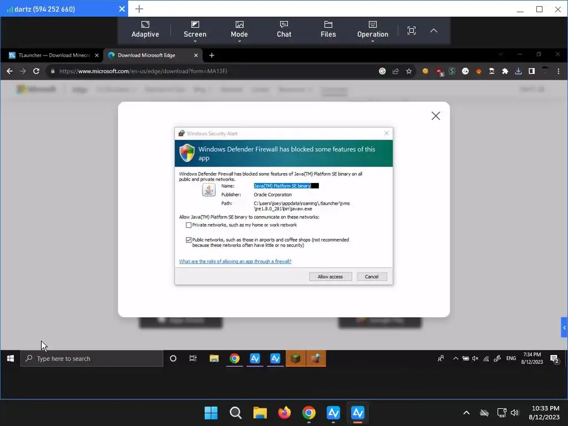Switch to Adaptive display in remote toolbar
Viewport: 568px width, 426px height.
coord(145,30)
